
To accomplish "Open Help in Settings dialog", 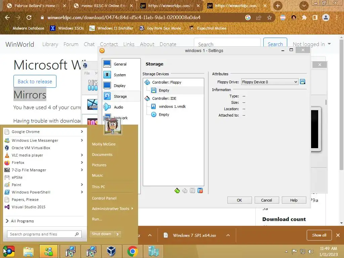I will [294, 200].
